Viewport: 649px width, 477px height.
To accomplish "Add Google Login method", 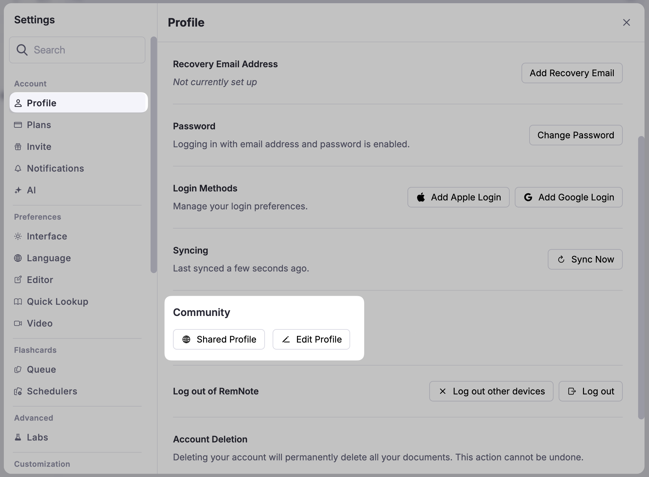I will point(569,197).
